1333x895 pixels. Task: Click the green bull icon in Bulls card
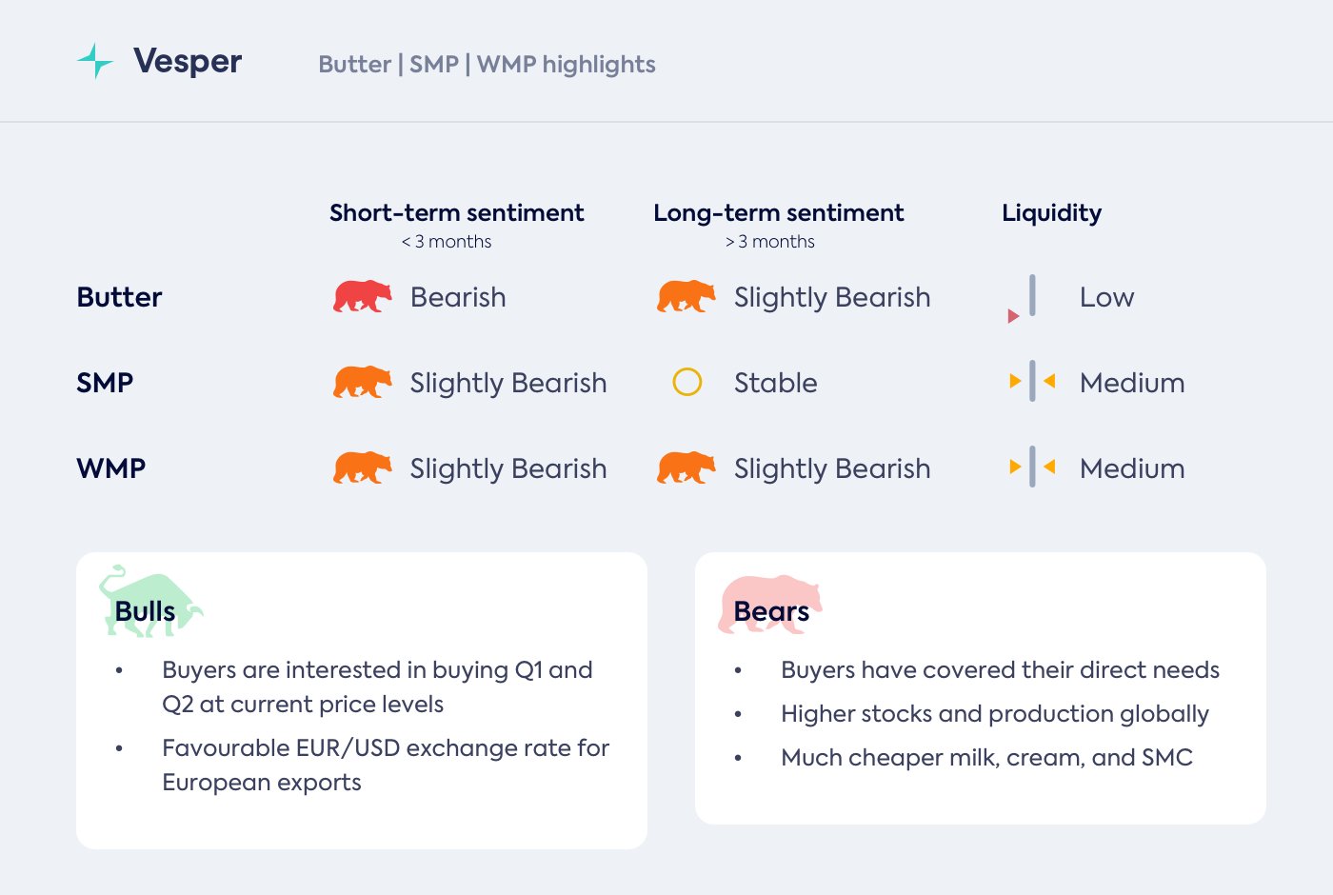click(x=150, y=602)
